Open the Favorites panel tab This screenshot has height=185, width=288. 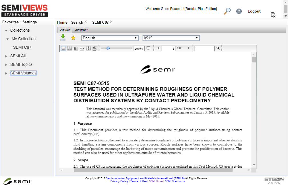point(11,22)
